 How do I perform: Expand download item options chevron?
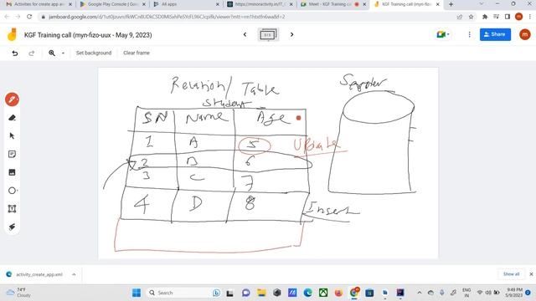74,274
